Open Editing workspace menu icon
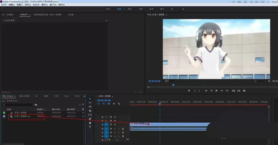This screenshot has height=145, width=278. (x=124, y=9)
